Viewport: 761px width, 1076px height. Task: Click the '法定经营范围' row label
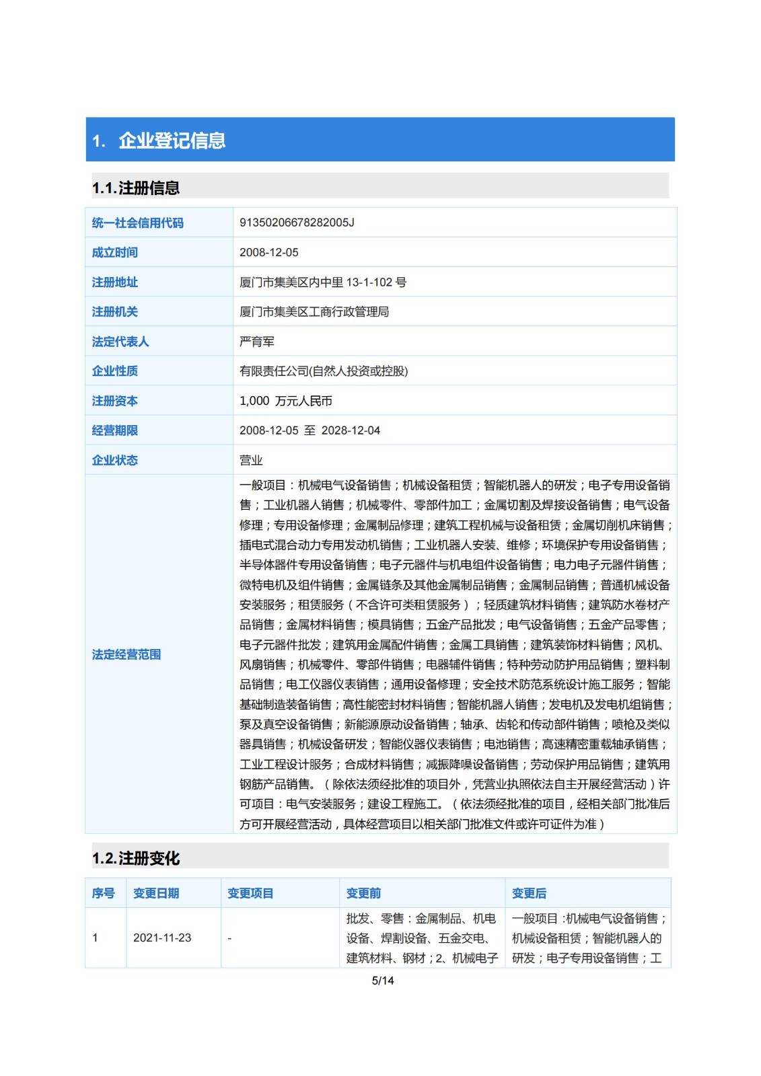point(126,654)
